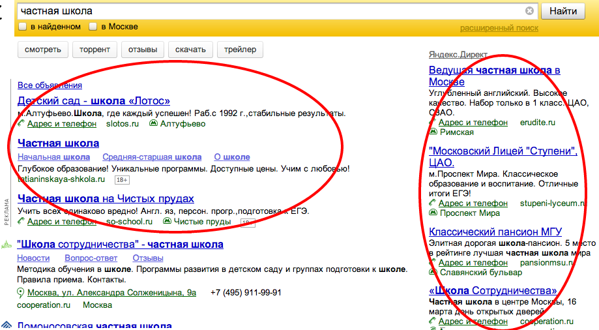Click the metro icon next to Алтуфьево
The image size is (599, 330).
click(x=153, y=123)
